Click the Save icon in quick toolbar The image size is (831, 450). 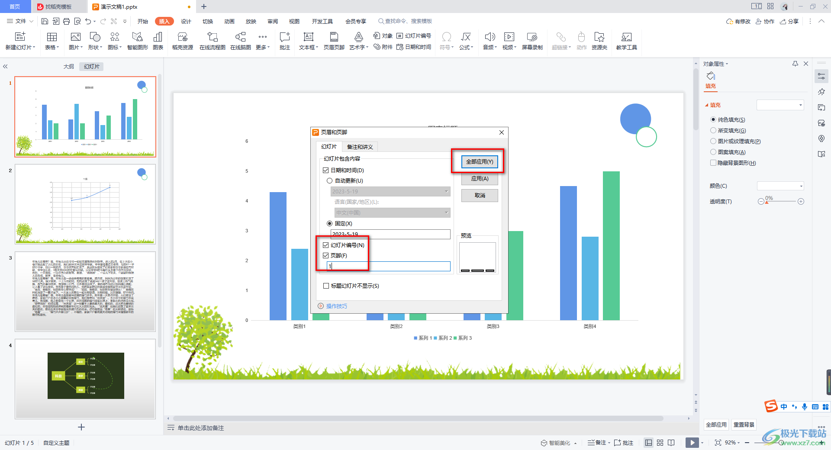pos(45,21)
